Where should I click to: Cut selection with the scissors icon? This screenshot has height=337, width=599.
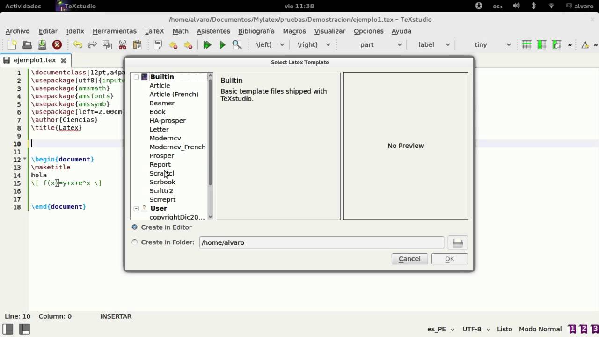tap(123, 45)
